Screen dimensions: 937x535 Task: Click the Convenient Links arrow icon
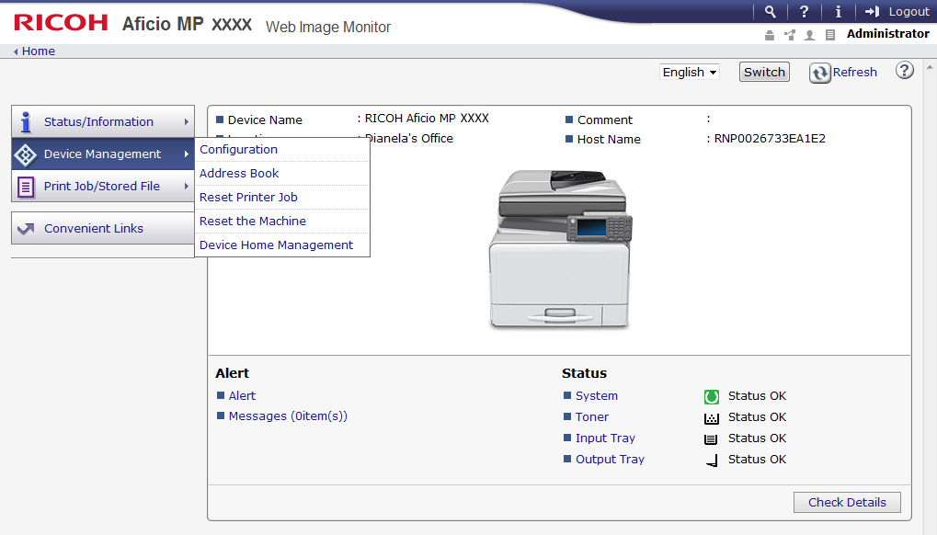(26, 229)
